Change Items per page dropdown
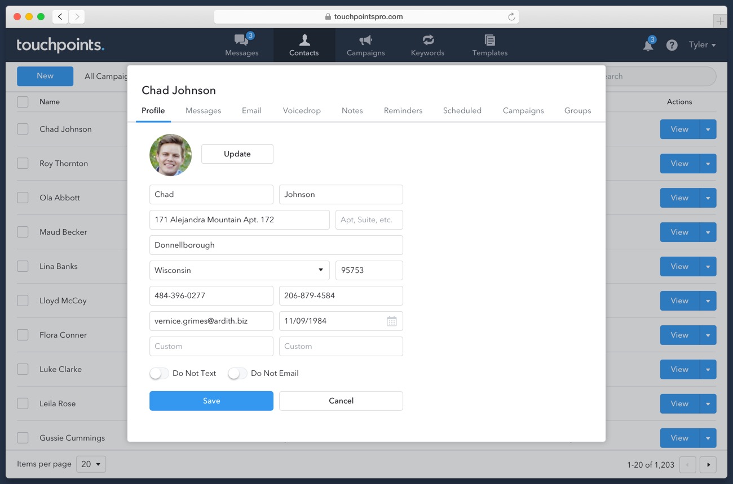 tap(91, 464)
